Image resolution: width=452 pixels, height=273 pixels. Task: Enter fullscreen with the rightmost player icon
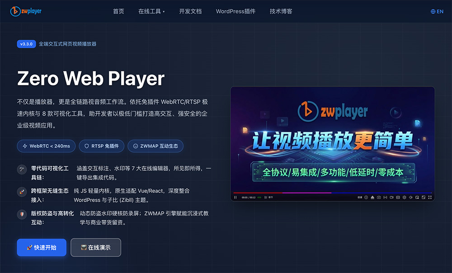pyautogui.click(x=430, y=198)
